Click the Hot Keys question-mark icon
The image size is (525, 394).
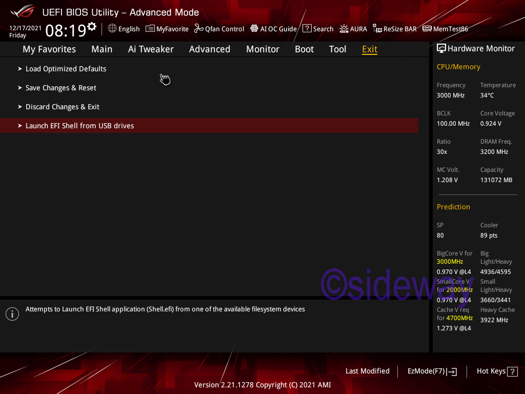pyautogui.click(x=512, y=371)
